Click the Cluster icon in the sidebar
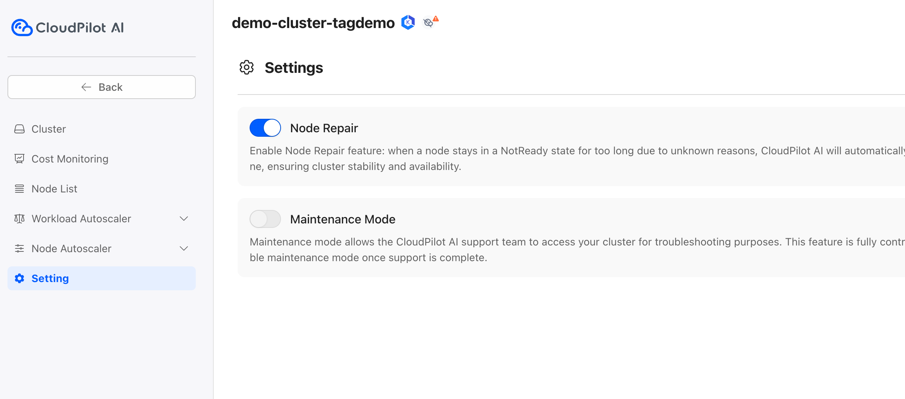Screen dimensions: 905x399 pyautogui.click(x=19, y=129)
